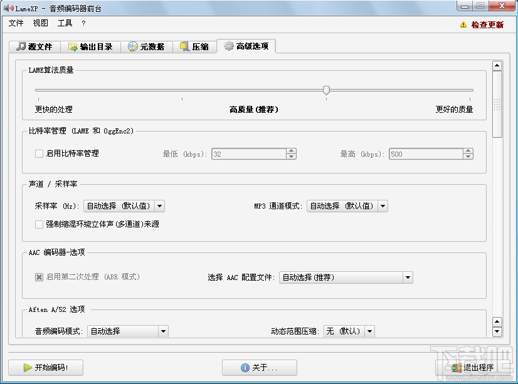This screenshot has width=518, height=384.
Task: Open the 采样率 自动选择 dropdown
Action: tap(159, 205)
